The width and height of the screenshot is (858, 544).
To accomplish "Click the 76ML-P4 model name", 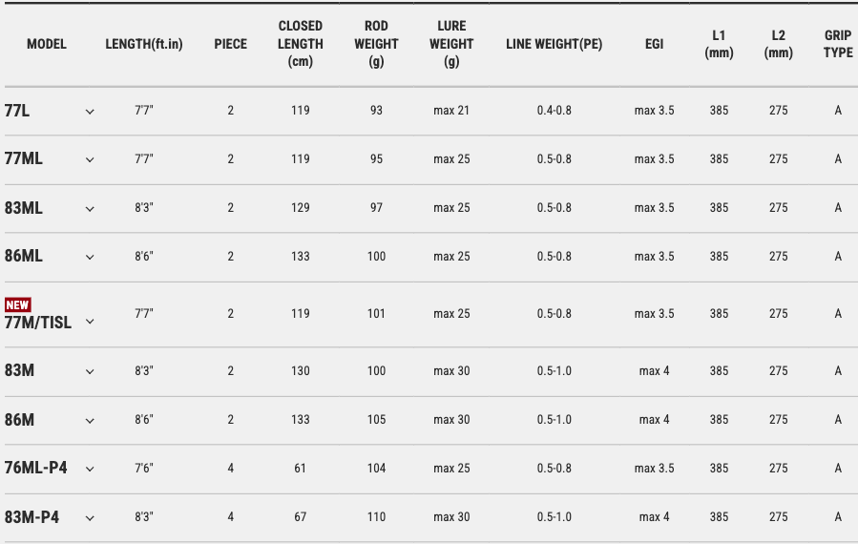I will (36, 469).
